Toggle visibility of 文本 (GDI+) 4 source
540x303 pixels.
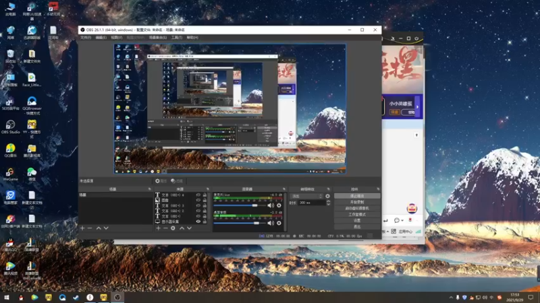(198, 195)
